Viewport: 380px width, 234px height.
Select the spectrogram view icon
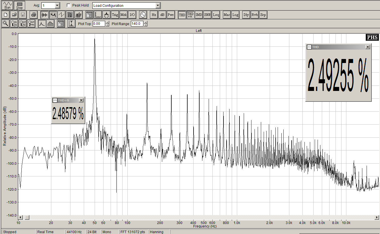70,15
